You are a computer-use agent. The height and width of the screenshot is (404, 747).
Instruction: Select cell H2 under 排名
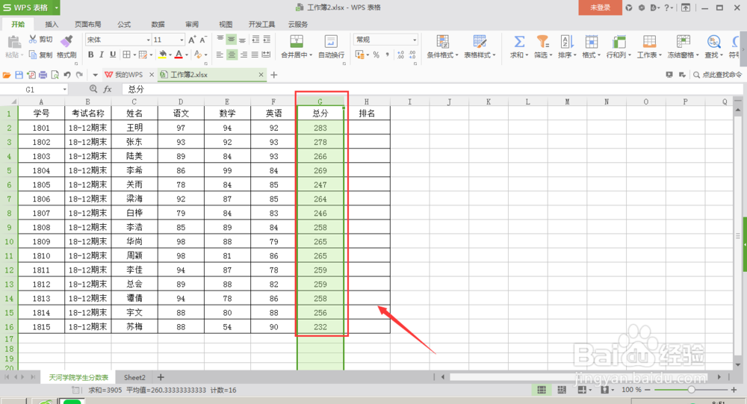pyautogui.click(x=366, y=128)
